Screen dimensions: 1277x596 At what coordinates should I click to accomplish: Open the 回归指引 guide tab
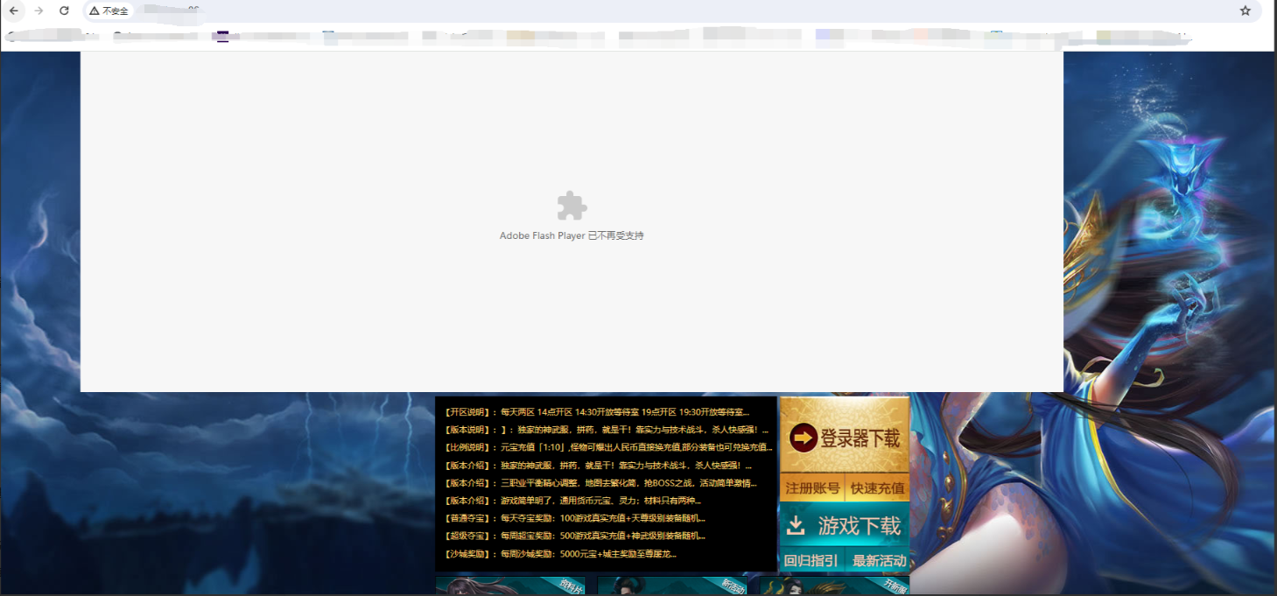810,560
